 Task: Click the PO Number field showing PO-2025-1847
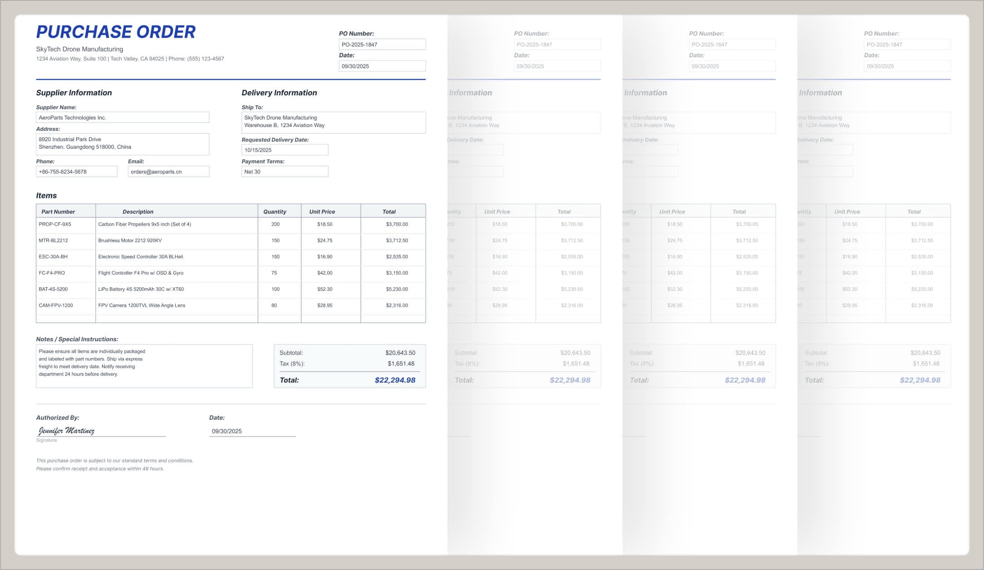point(382,44)
